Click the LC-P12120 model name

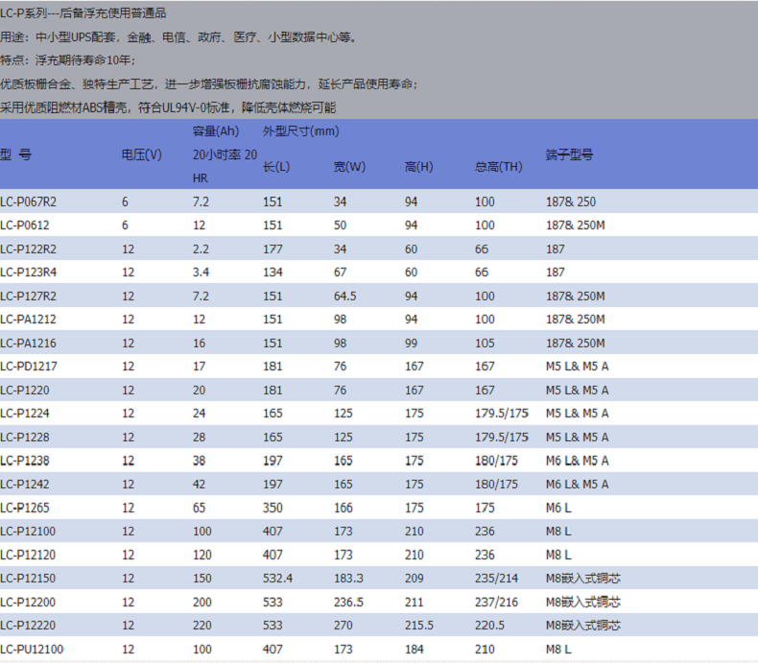pos(28,556)
